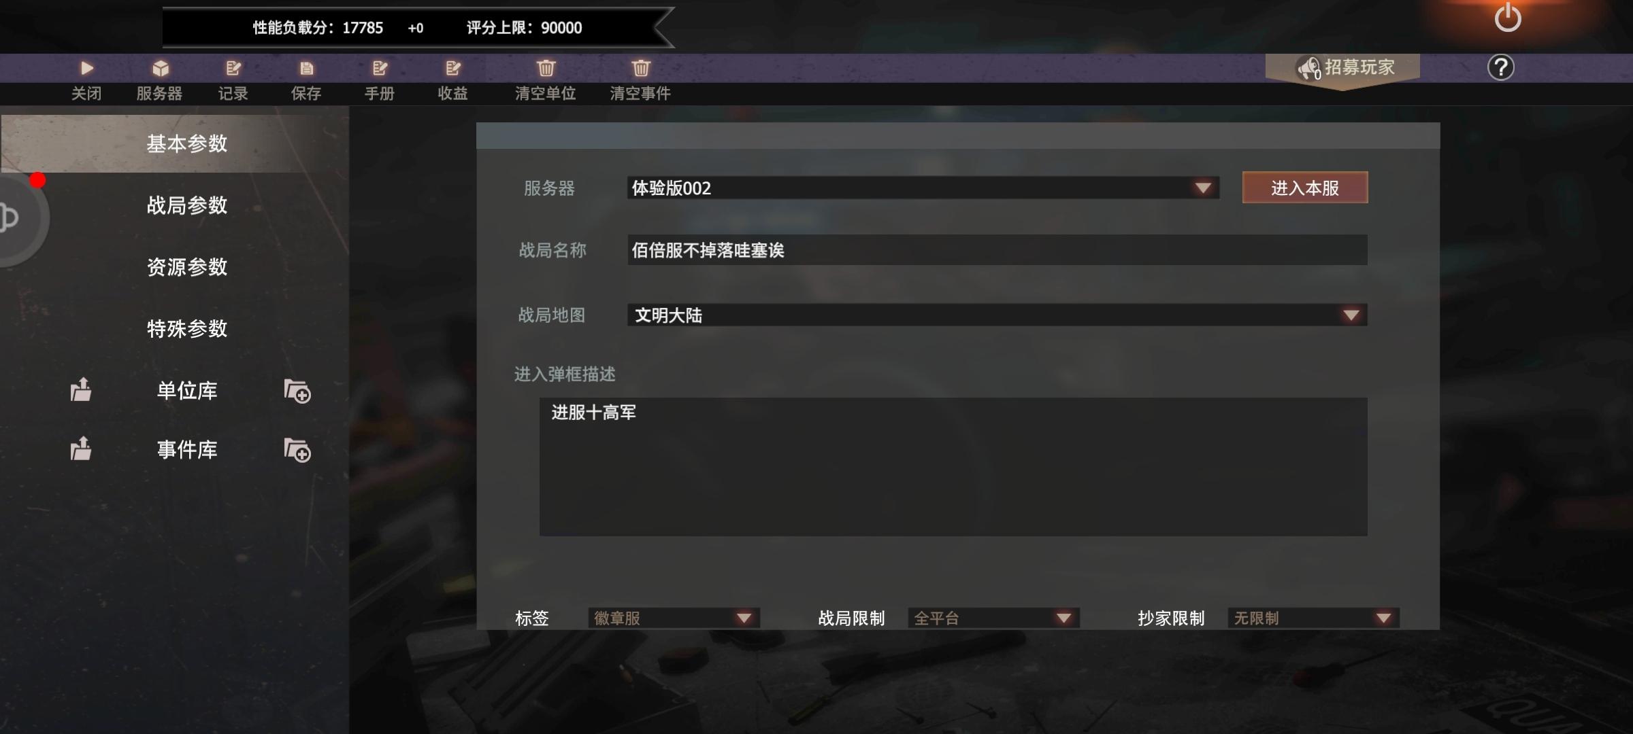Switch to the 资源参数 tab

click(187, 267)
